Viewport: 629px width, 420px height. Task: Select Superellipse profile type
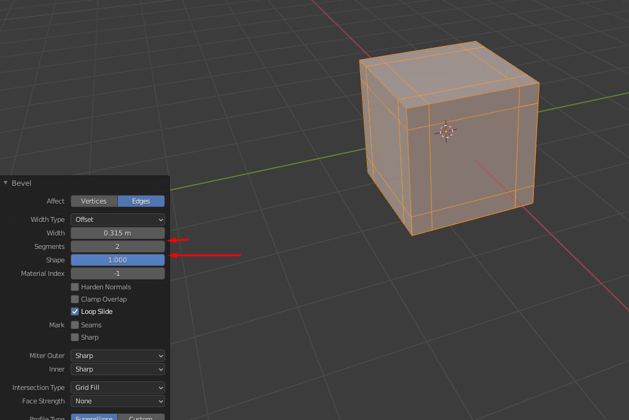pos(94,417)
